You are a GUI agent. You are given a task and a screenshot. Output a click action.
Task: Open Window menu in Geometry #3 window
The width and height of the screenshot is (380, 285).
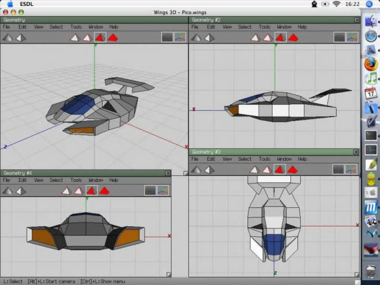[x=284, y=159]
